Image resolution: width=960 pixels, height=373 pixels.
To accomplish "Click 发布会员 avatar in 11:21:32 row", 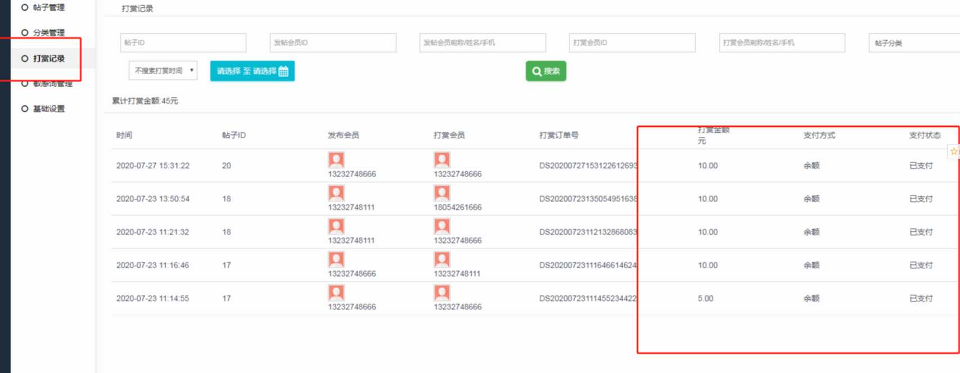I will [x=336, y=226].
